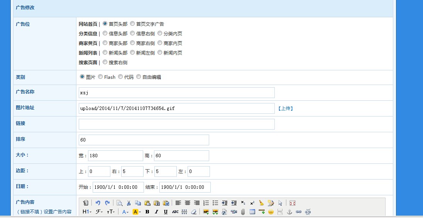This screenshot has height=218, width=423.
Task: Open the font size dropdown
Action: coord(110,212)
